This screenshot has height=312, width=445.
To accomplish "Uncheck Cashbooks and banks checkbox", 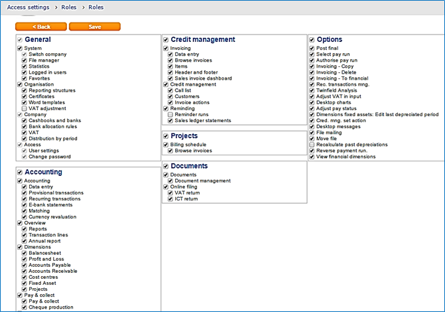I will click(x=25, y=120).
